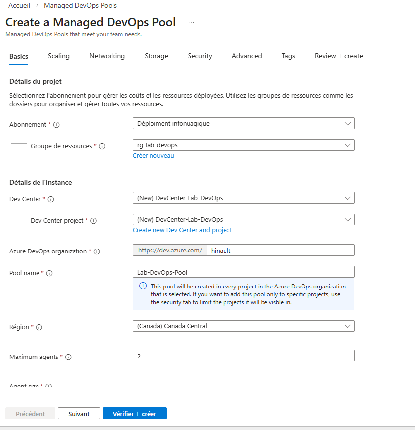Click info icon next to Maximum agents
Viewport: 415px width, 430px height.
(68, 357)
